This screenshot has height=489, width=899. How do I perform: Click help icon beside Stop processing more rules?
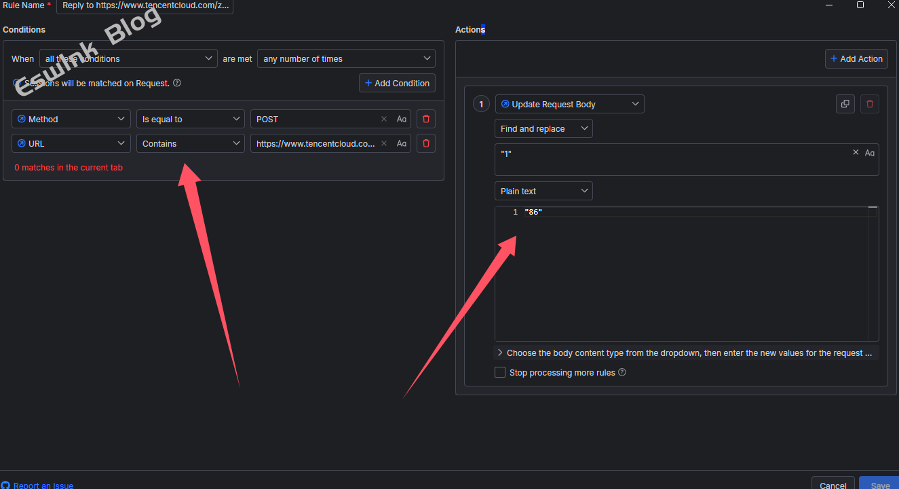[622, 372]
